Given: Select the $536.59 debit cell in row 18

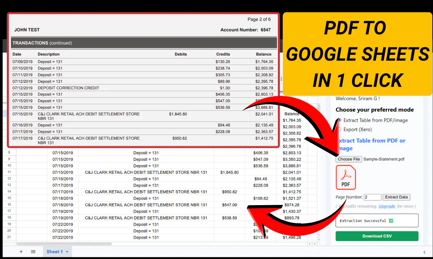Looking at the screenshot, I should click(229, 218).
